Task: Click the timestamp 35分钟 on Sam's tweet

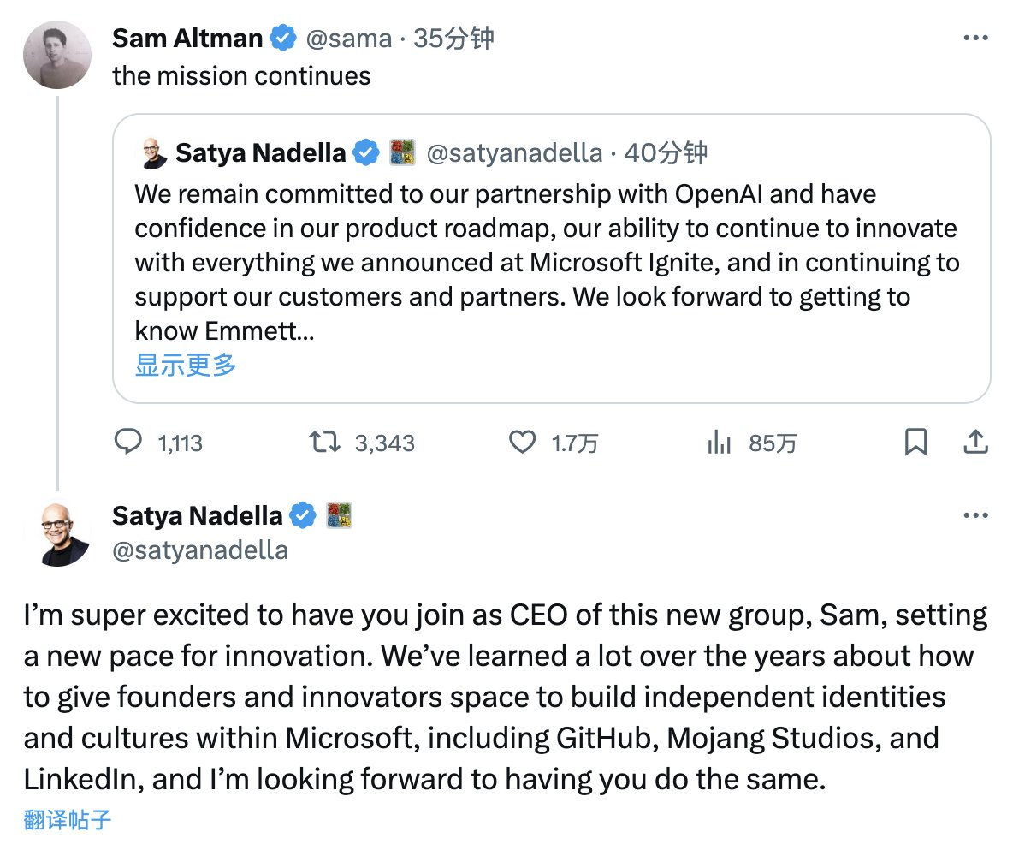Action: pos(454,38)
